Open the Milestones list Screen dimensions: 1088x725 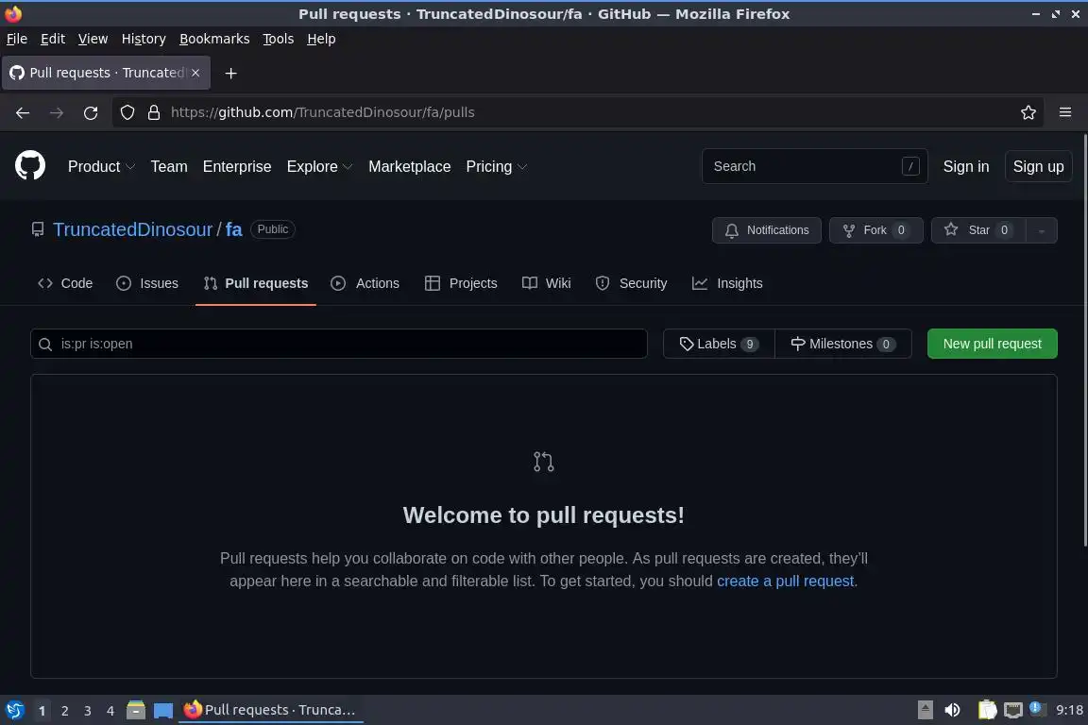843,345
